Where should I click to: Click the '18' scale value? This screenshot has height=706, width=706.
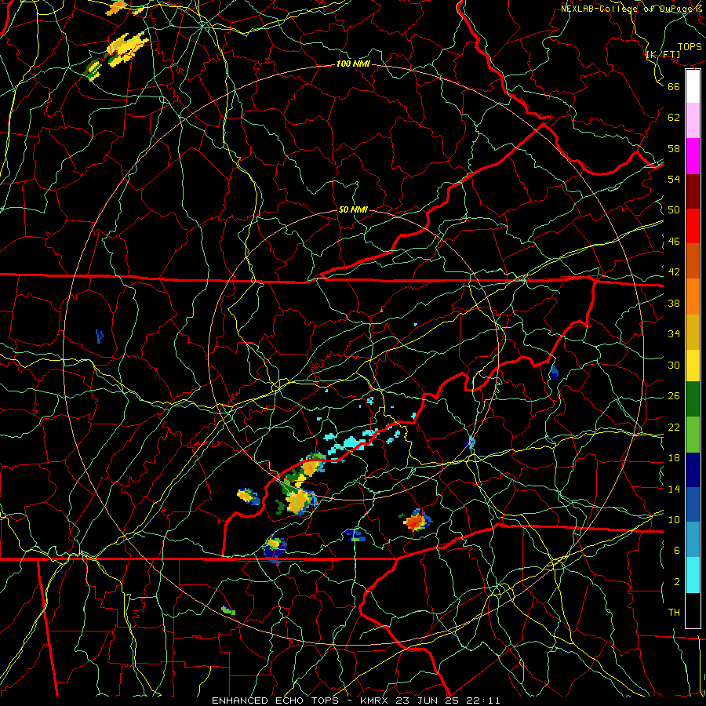point(674,458)
